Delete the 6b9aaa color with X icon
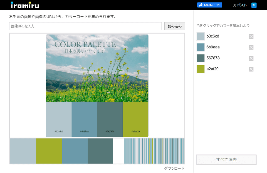 pos(251,47)
